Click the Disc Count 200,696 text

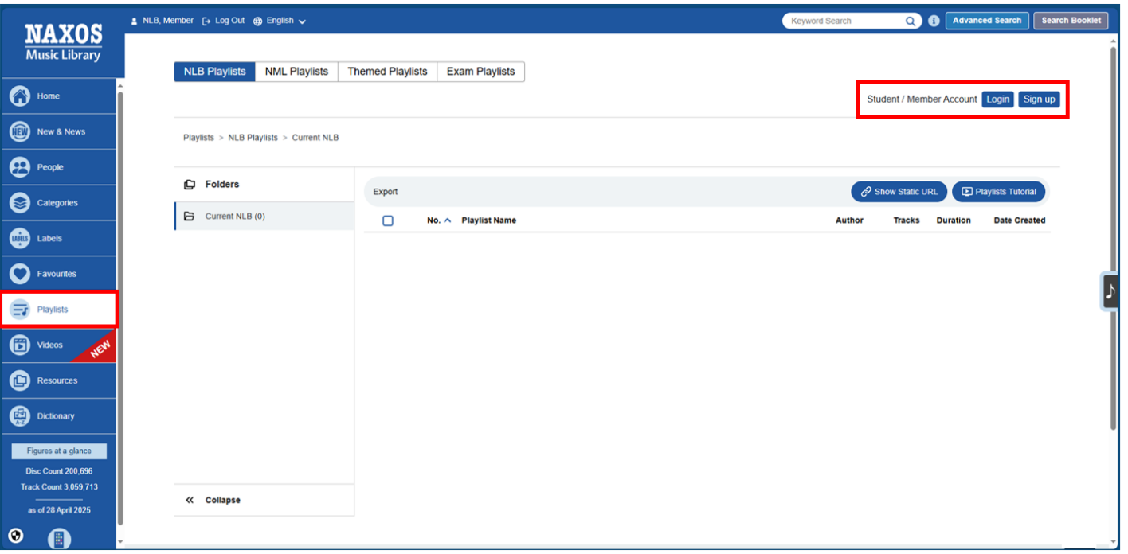point(59,471)
